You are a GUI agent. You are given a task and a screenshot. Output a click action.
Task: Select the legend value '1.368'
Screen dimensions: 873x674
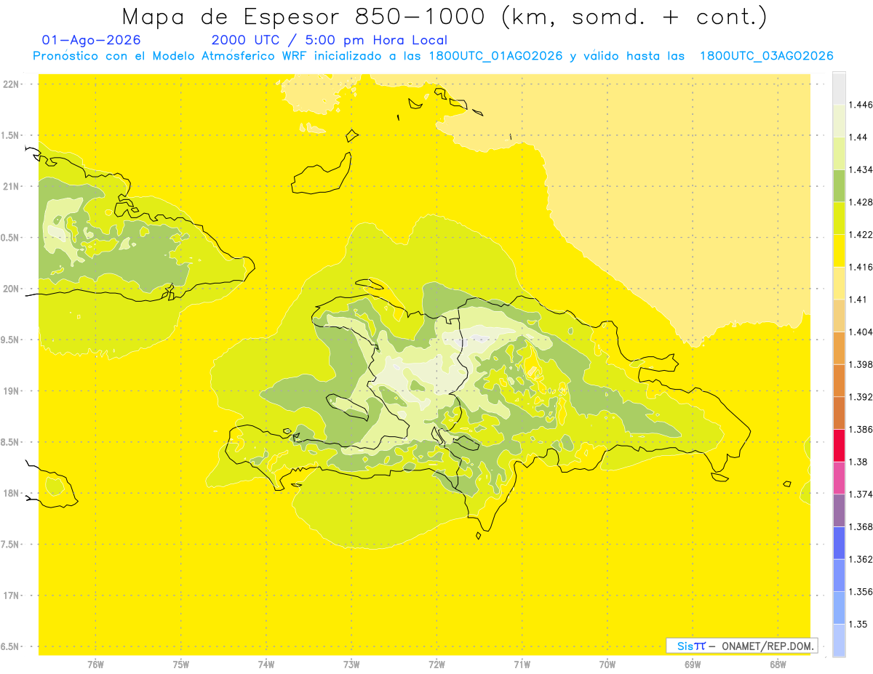pos(861,526)
